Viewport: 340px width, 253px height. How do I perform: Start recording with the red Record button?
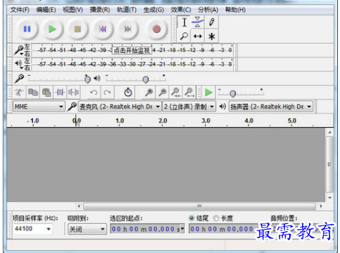[157, 29]
